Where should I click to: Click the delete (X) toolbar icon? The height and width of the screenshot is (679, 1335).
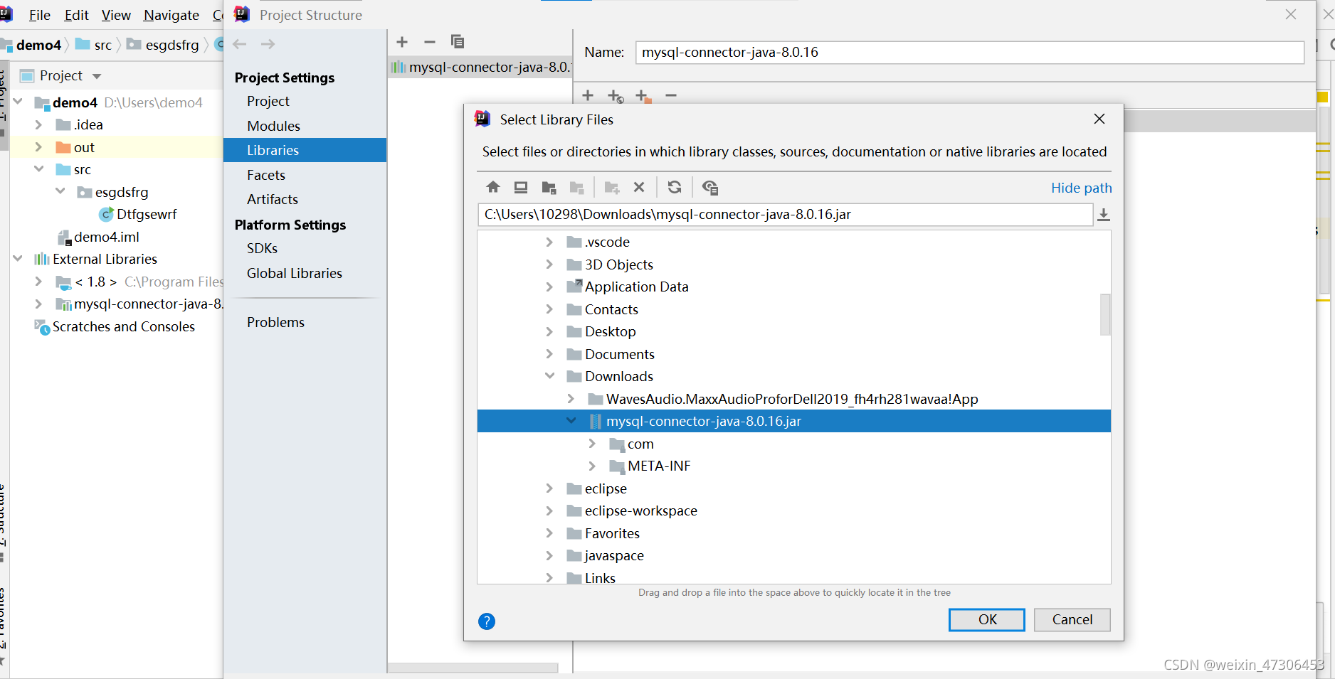[639, 187]
